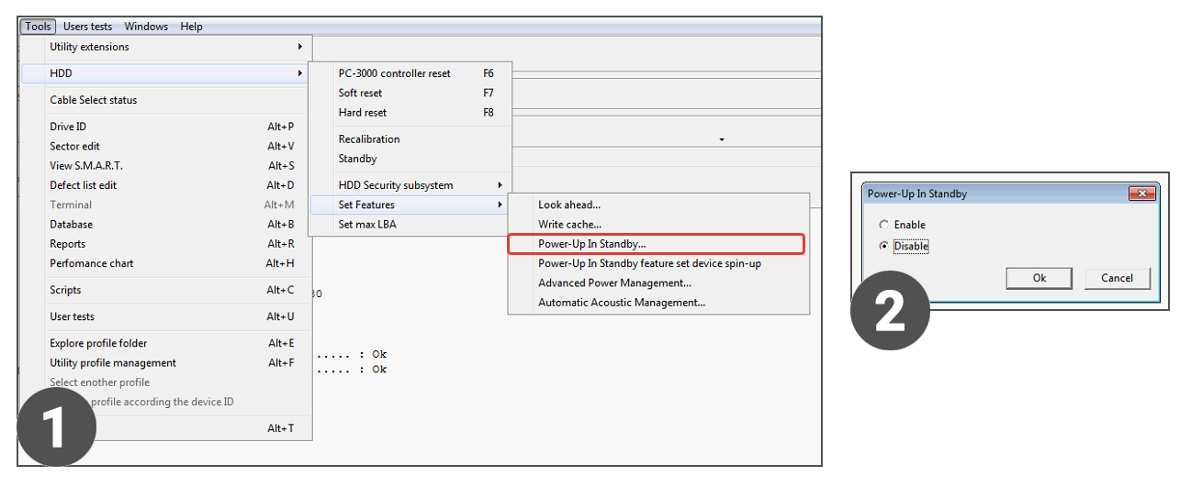Open Advanced Power Management...

(658, 282)
